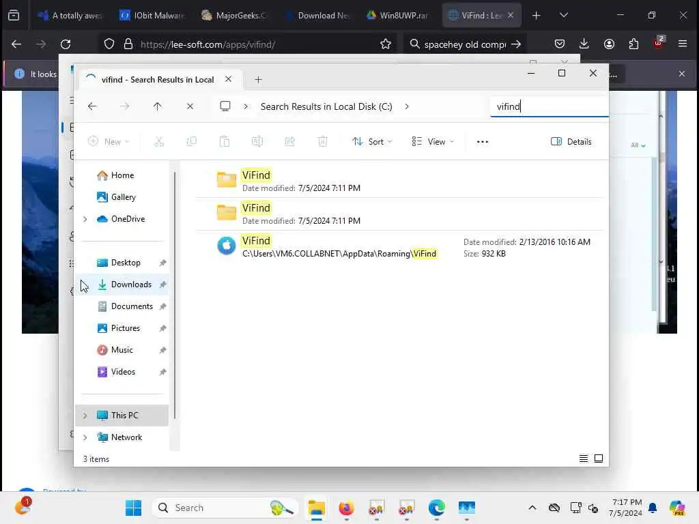
Task: Click chevron after Search Results breadcrumb
Action: click(407, 106)
